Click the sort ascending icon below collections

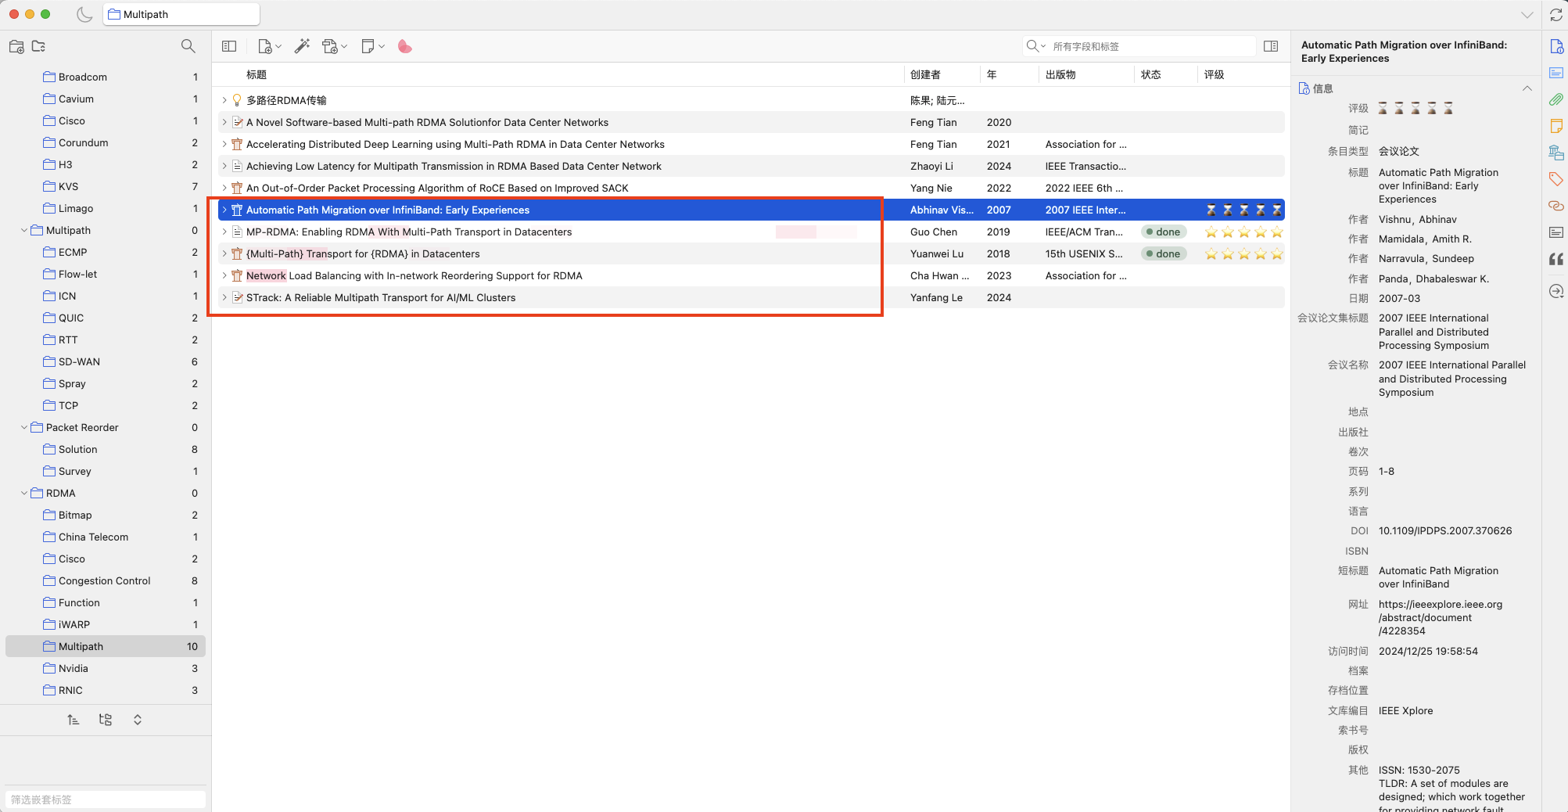(73, 720)
